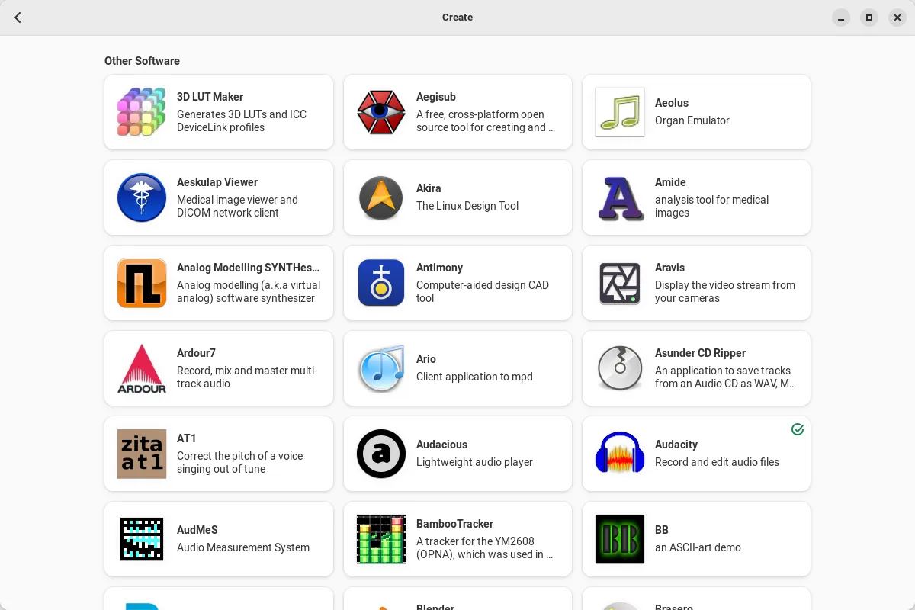Click 'Audio Measurement System' description
915x610 pixels.
[243, 547]
